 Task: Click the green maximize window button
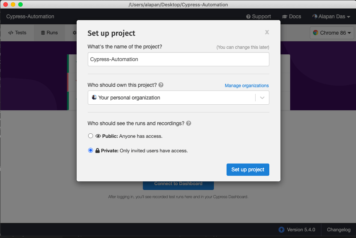click(20, 4)
